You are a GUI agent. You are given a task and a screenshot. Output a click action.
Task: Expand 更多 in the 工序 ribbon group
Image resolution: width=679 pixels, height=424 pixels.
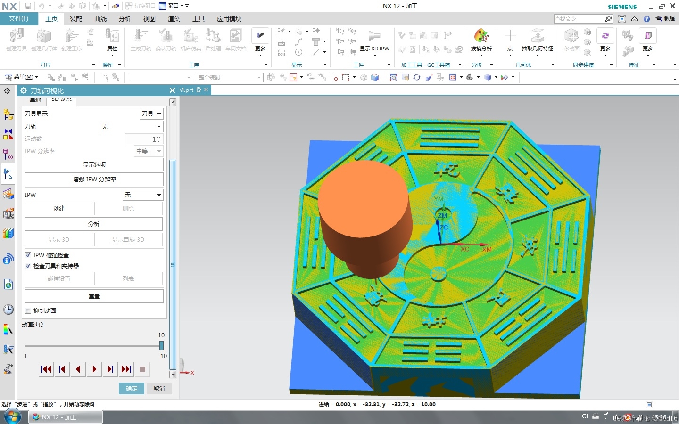tap(260, 42)
